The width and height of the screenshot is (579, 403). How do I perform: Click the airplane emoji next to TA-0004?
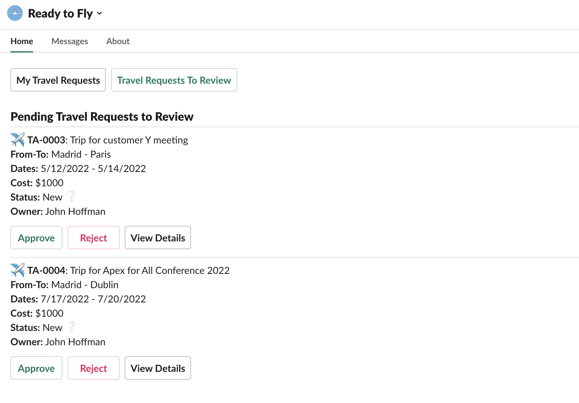[x=18, y=270]
